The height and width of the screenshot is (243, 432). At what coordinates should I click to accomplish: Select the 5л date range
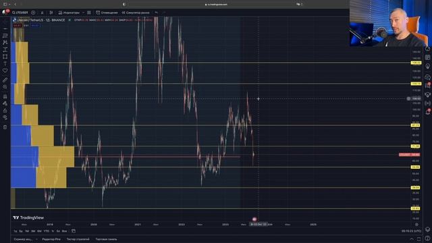(58, 231)
